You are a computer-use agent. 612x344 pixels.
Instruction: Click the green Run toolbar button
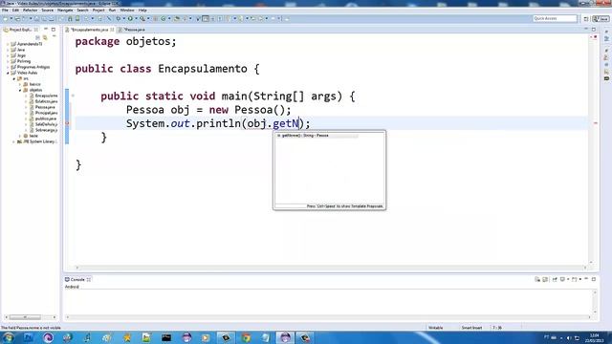[x=130, y=19]
